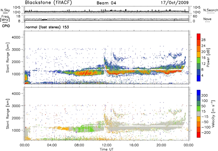Screen dimensions: 218x151
Task: Click Slant Range [km] label of velocity panel
Action: click(8, 114)
